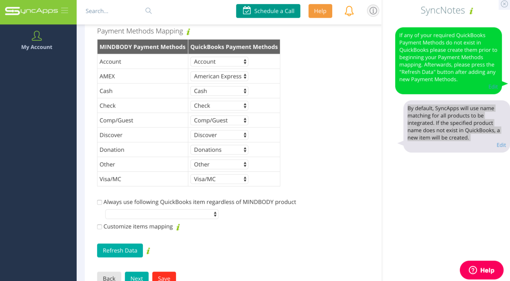Check Customize items mapping
Viewport: 510px width, 281px height.
100,227
